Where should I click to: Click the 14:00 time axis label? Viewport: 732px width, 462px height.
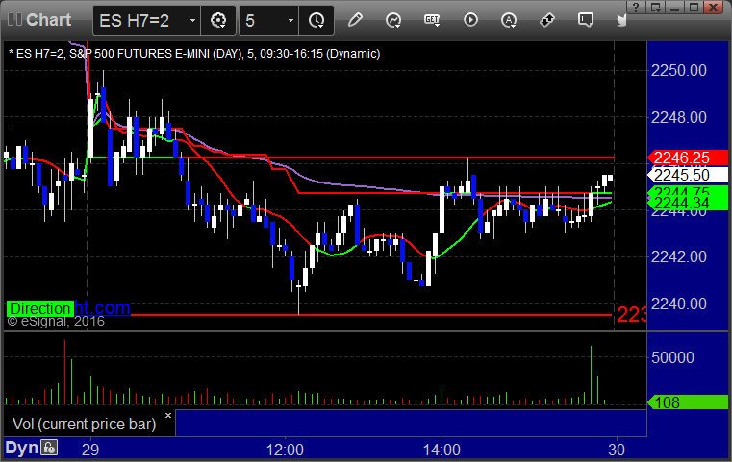coord(442,450)
